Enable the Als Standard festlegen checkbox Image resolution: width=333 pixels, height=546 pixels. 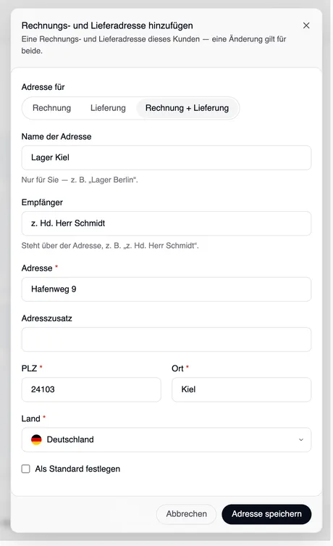pos(26,468)
